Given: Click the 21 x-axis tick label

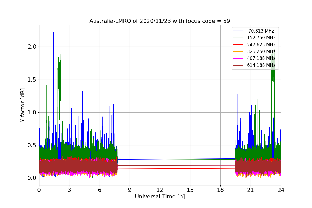Looking at the screenshot, I should [250, 190].
